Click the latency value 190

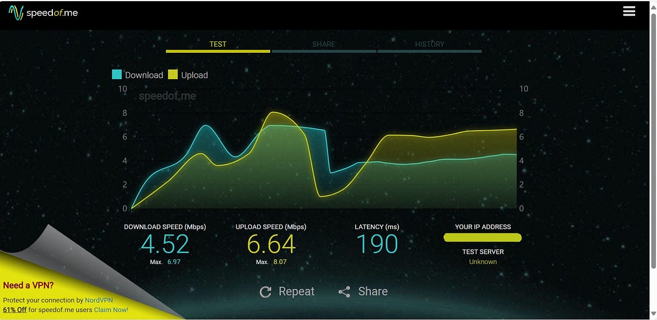(x=377, y=244)
